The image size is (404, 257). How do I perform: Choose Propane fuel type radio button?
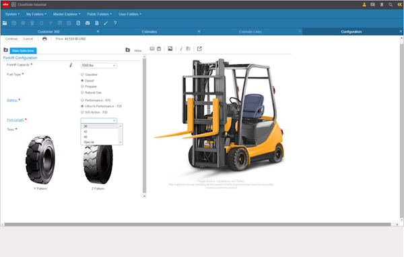click(x=82, y=87)
